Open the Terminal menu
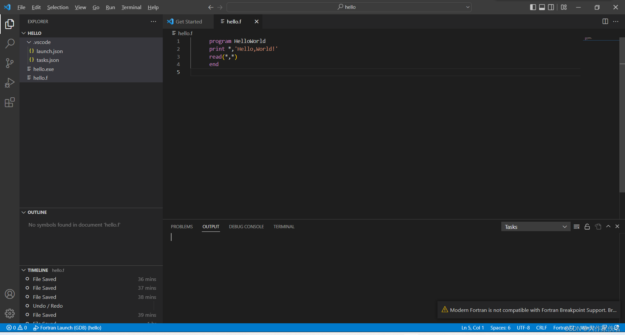Image resolution: width=625 pixels, height=335 pixels. click(x=131, y=7)
